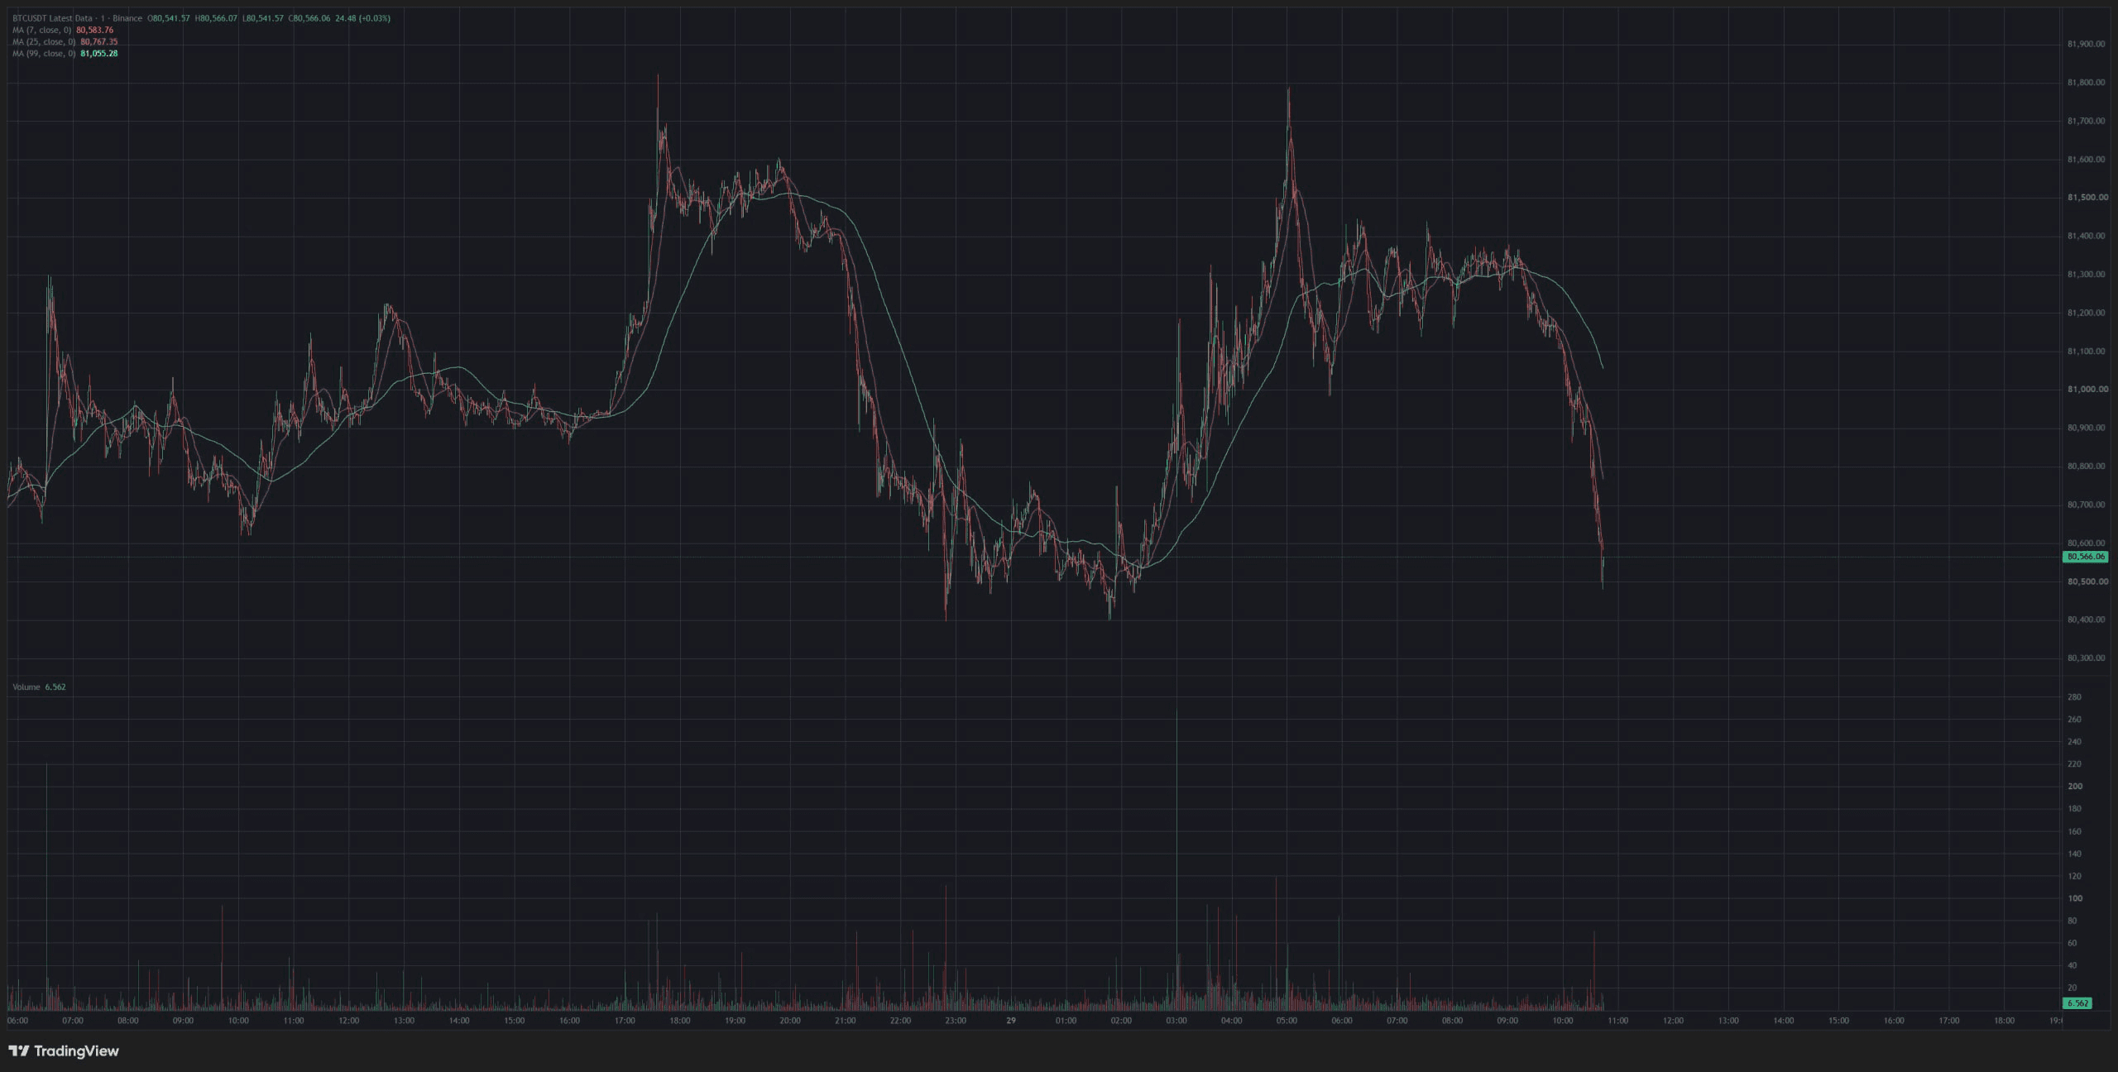Image resolution: width=2118 pixels, height=1072 pixels.
Task: Click the 81,000.00 price axis label
Action: click(2087, 390)
